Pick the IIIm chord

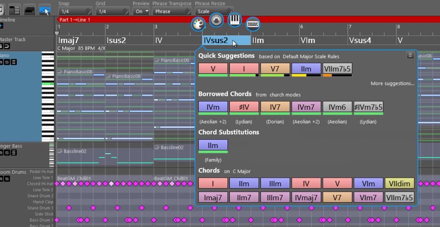[275, 183]
